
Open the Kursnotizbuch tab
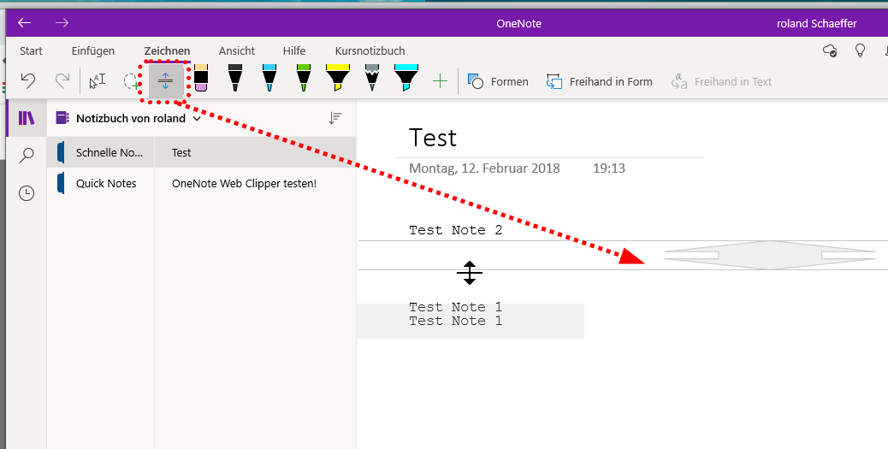point(370,51)
